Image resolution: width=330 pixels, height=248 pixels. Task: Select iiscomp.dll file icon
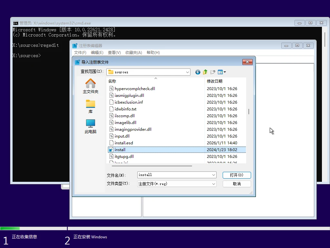(x=112, y=116)
